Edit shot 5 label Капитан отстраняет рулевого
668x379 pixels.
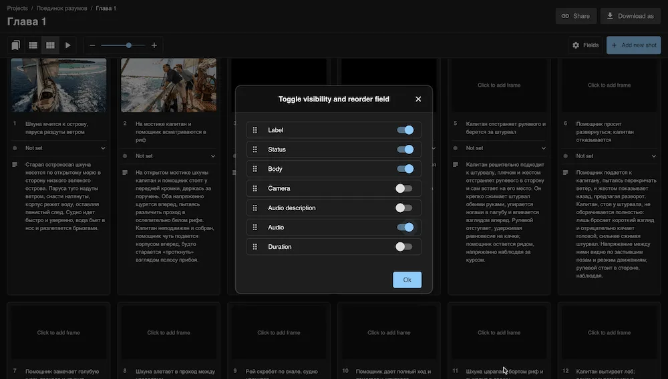pyautogui.click(x=506, y=128)
